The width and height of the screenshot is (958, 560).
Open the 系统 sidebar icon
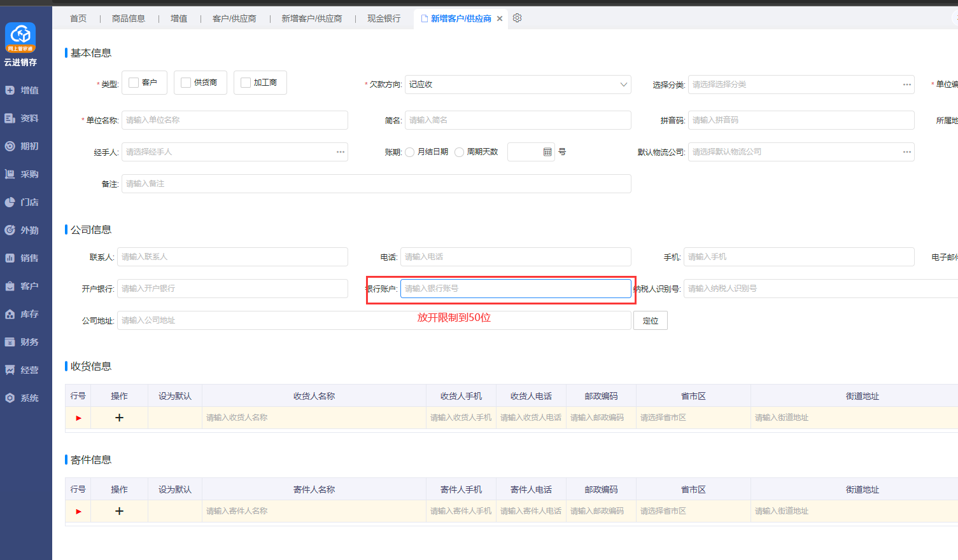[10, 398]
